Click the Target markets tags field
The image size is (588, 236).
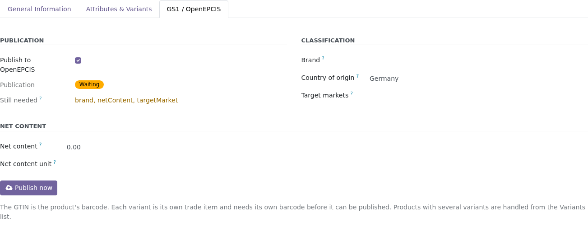(478, 96)
